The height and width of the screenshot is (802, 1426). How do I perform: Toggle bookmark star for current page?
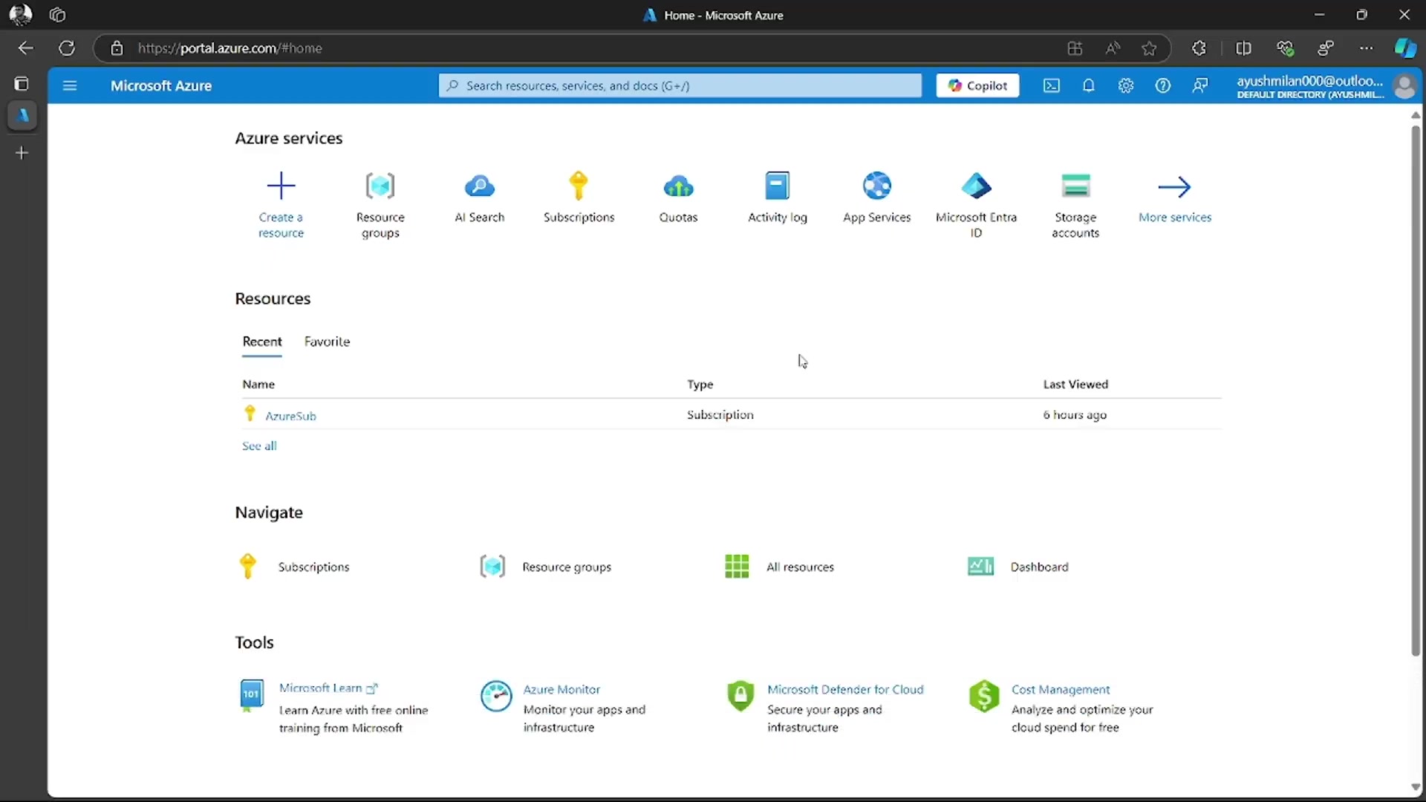pyautogui.click(x=1149, y=48)
